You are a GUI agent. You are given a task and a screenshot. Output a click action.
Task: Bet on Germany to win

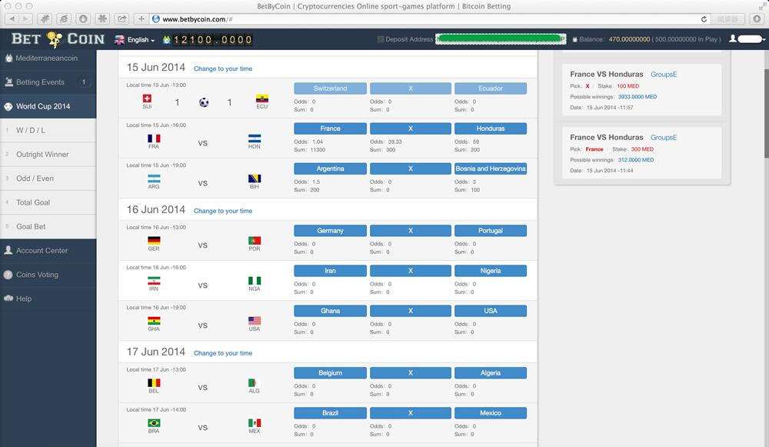click(330, 231)
